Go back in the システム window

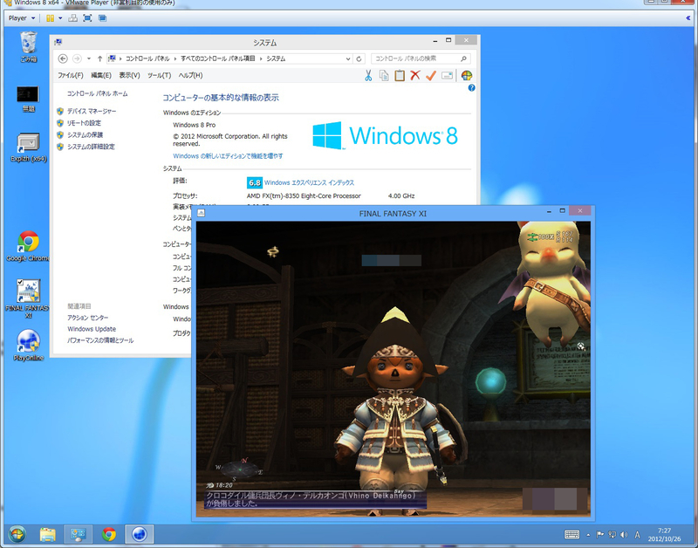coord(63,58)
